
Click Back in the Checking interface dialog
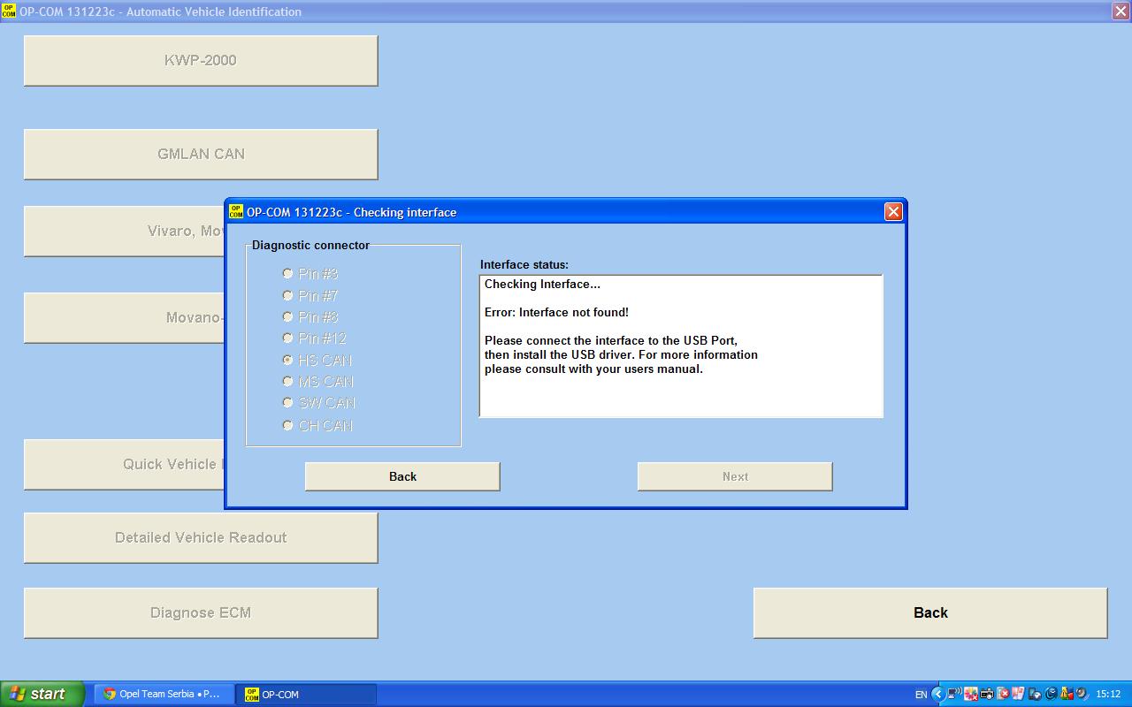point(402,476)
